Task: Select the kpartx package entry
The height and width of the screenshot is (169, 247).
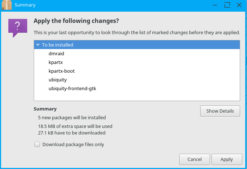Action: click(55, 62)
